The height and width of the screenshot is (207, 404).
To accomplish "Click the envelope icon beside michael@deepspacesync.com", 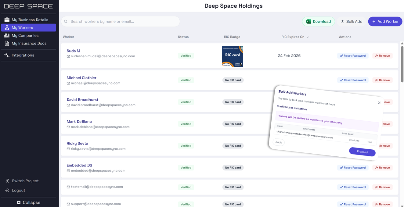I will click(x=68, y=83).
